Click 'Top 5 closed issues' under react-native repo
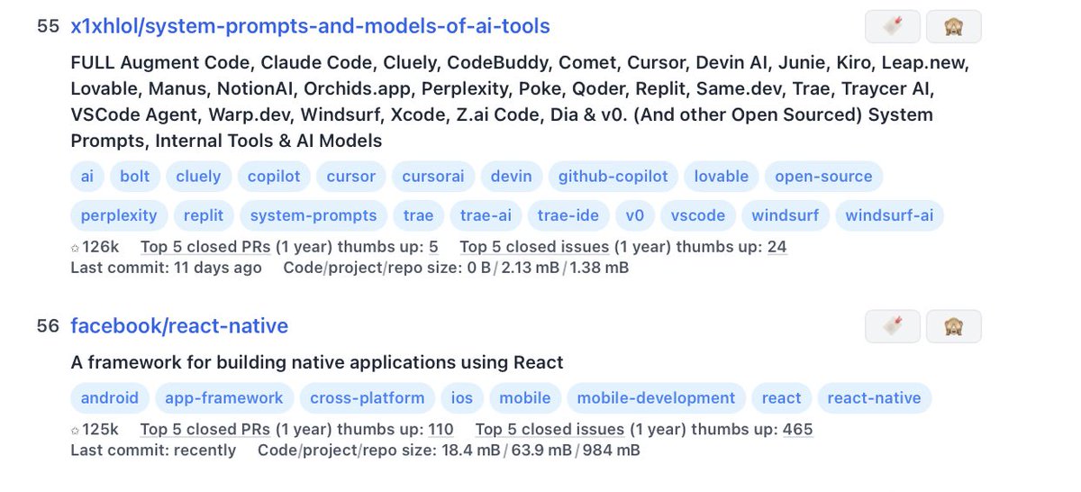Image resolution: width=1081 pixels, height=492 pixels. 550,430
